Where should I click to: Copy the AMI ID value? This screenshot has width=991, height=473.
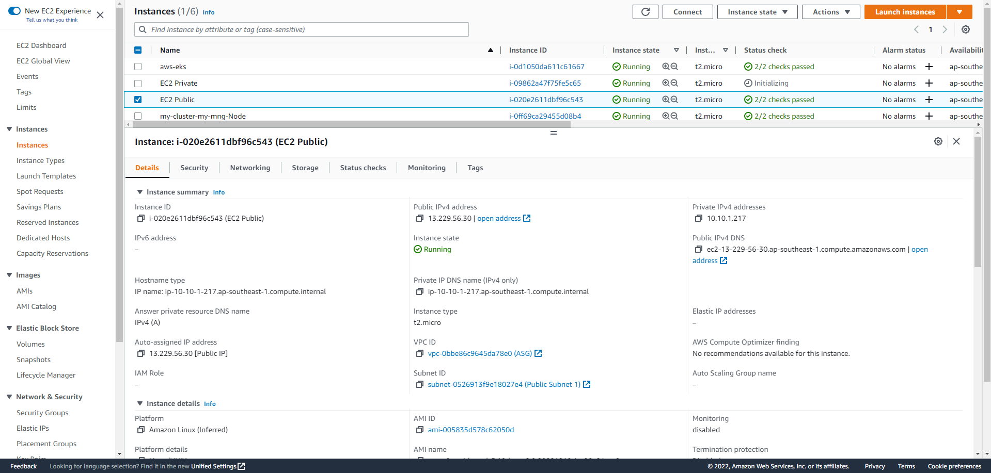[419, 430]
